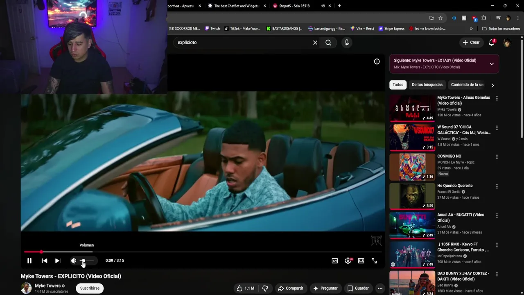Bookmark this page with the star
This screenshot has height=295, width=524.
(440, 18)
